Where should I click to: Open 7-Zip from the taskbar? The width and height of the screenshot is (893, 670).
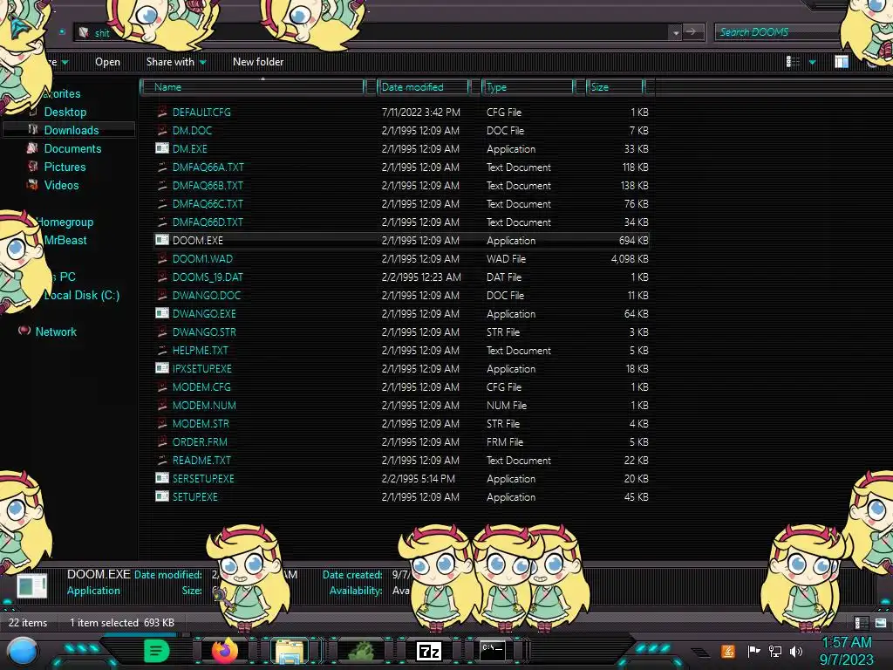tap(429, 651)
